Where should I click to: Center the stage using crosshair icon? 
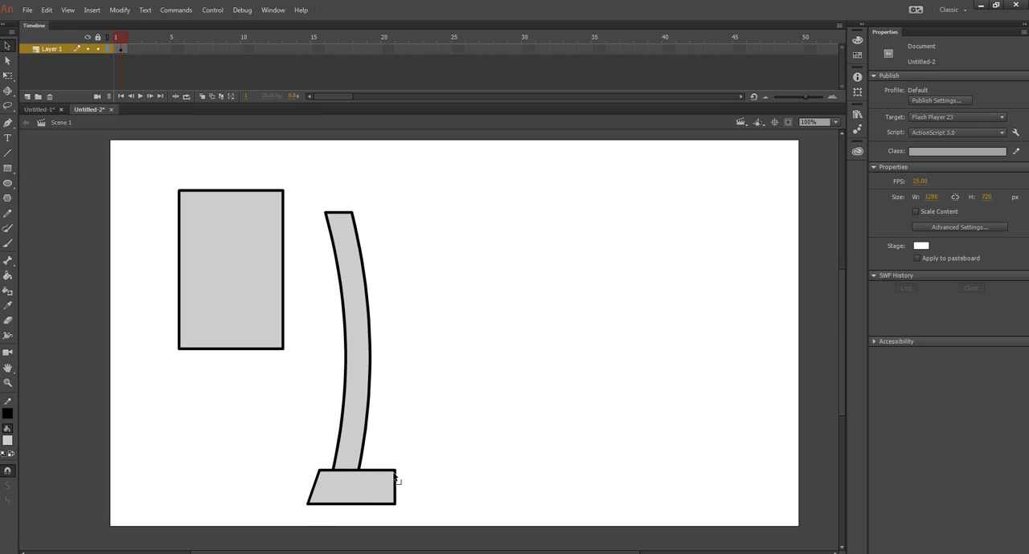point(774,122)
